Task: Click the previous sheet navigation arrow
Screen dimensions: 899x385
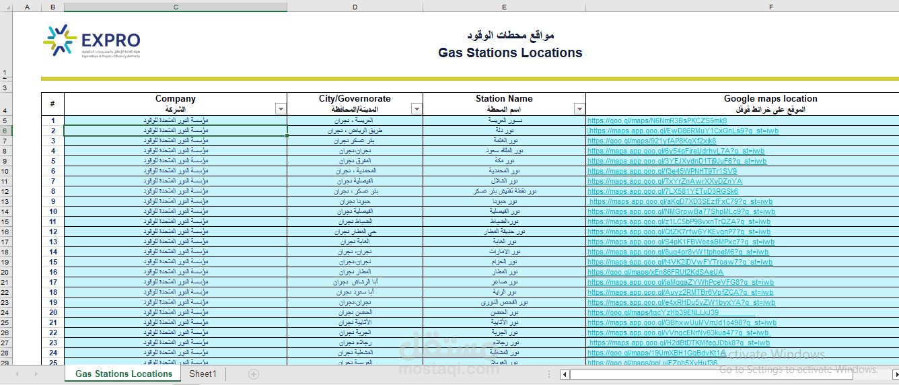Action: [x=17, y=374]
